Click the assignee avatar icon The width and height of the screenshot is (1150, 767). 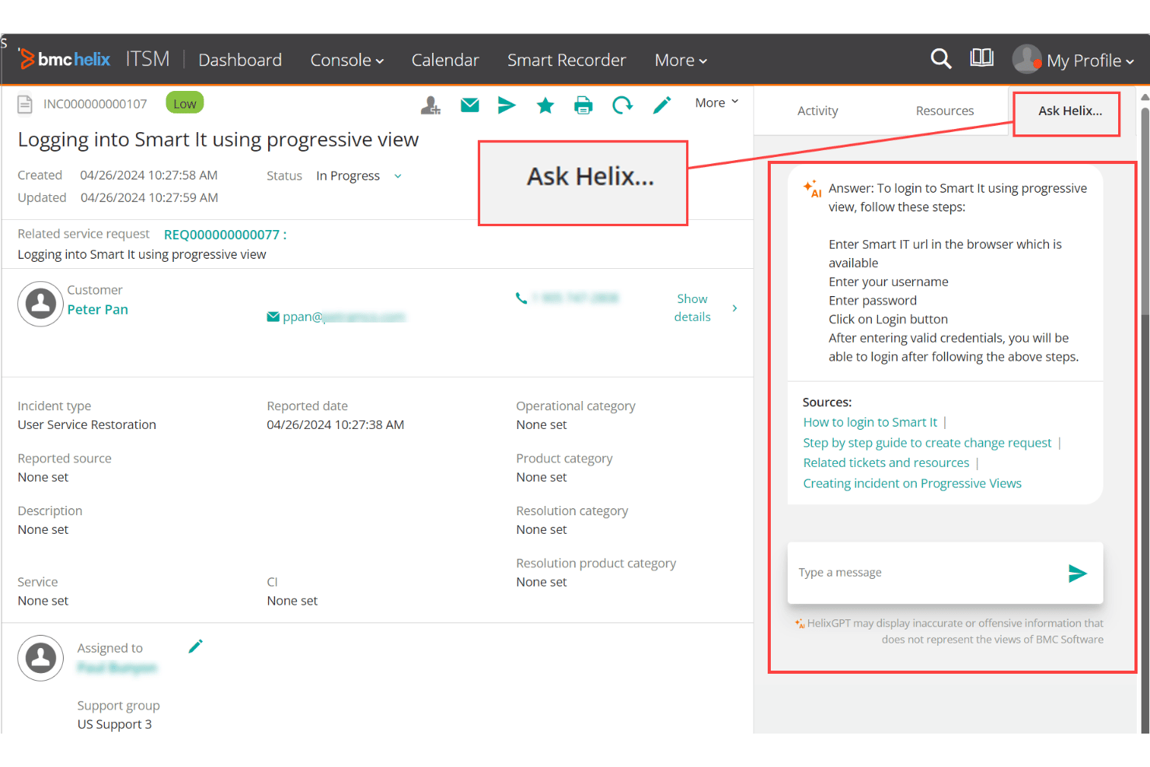tap(40, 658)
